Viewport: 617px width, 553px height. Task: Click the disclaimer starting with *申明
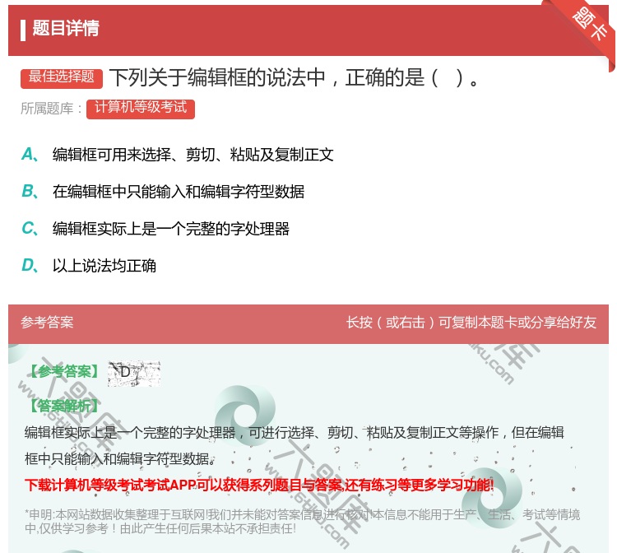tap(302, 522)
